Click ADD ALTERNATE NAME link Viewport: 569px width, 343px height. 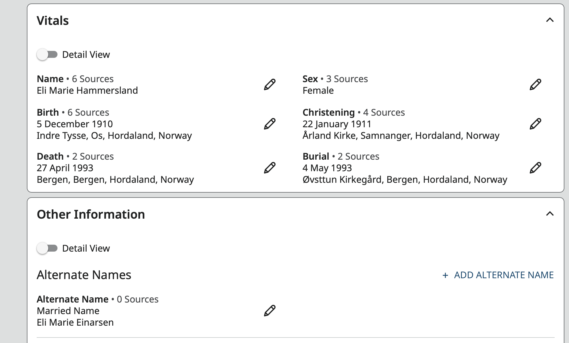[x=503, y=275]
